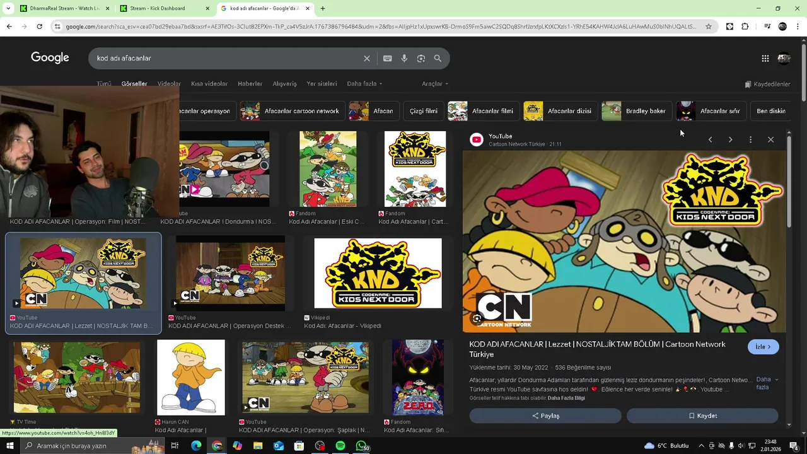Screen dimensions: 807x454
Task: Switch to the Kısa videolar tab
Action: pos(209,84)
